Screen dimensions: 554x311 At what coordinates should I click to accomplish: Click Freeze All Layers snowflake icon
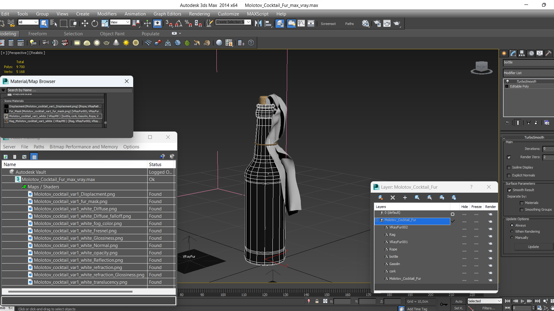pos(454,198)
